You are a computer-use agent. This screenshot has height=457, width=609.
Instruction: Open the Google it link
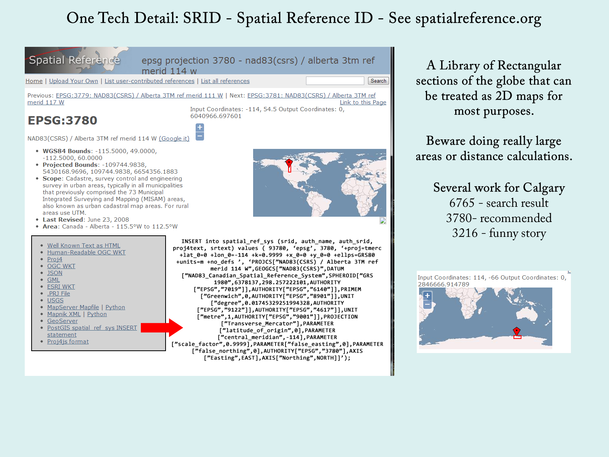(x=174, y=139)
